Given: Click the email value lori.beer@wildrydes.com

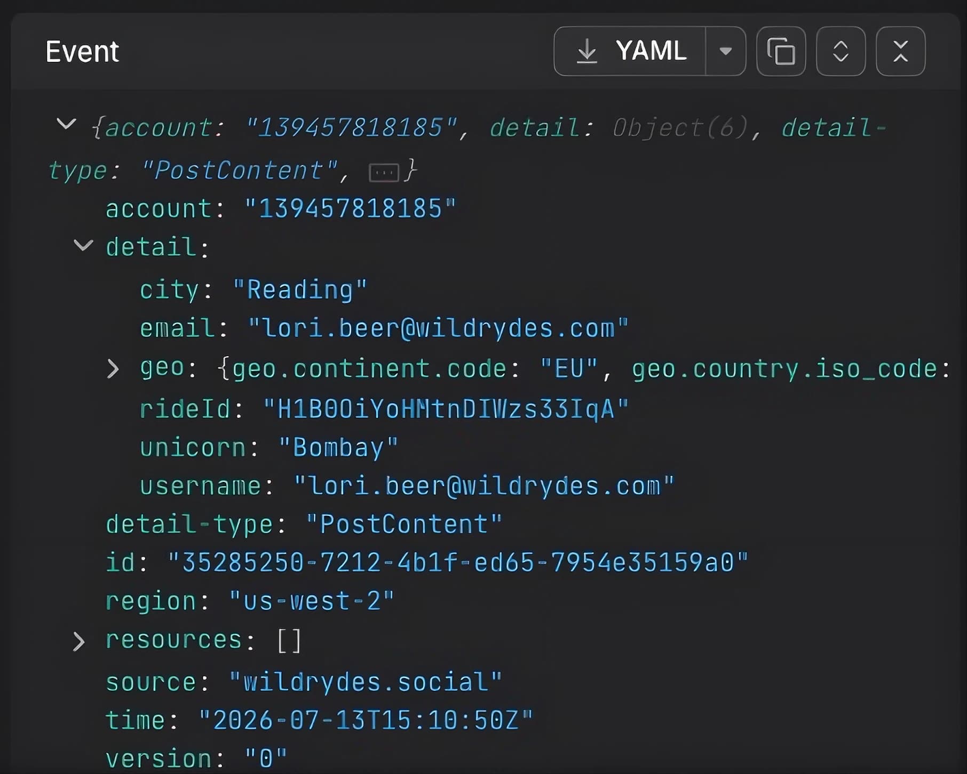Looking at the screenshot, I should (438, 328).
